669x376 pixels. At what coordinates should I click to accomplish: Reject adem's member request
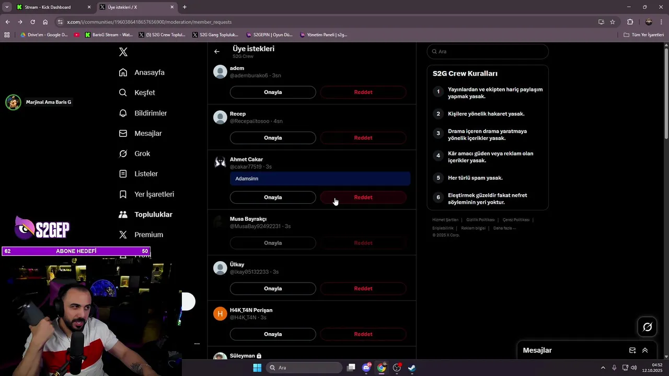coord(363,92)
